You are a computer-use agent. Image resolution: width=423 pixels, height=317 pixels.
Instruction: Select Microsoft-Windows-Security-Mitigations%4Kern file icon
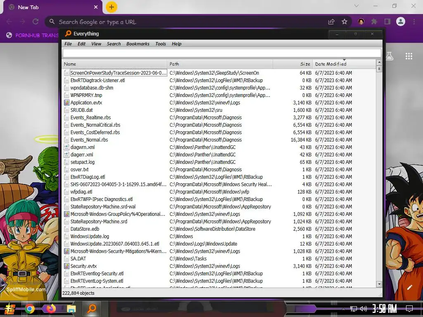tap(67, 251)
